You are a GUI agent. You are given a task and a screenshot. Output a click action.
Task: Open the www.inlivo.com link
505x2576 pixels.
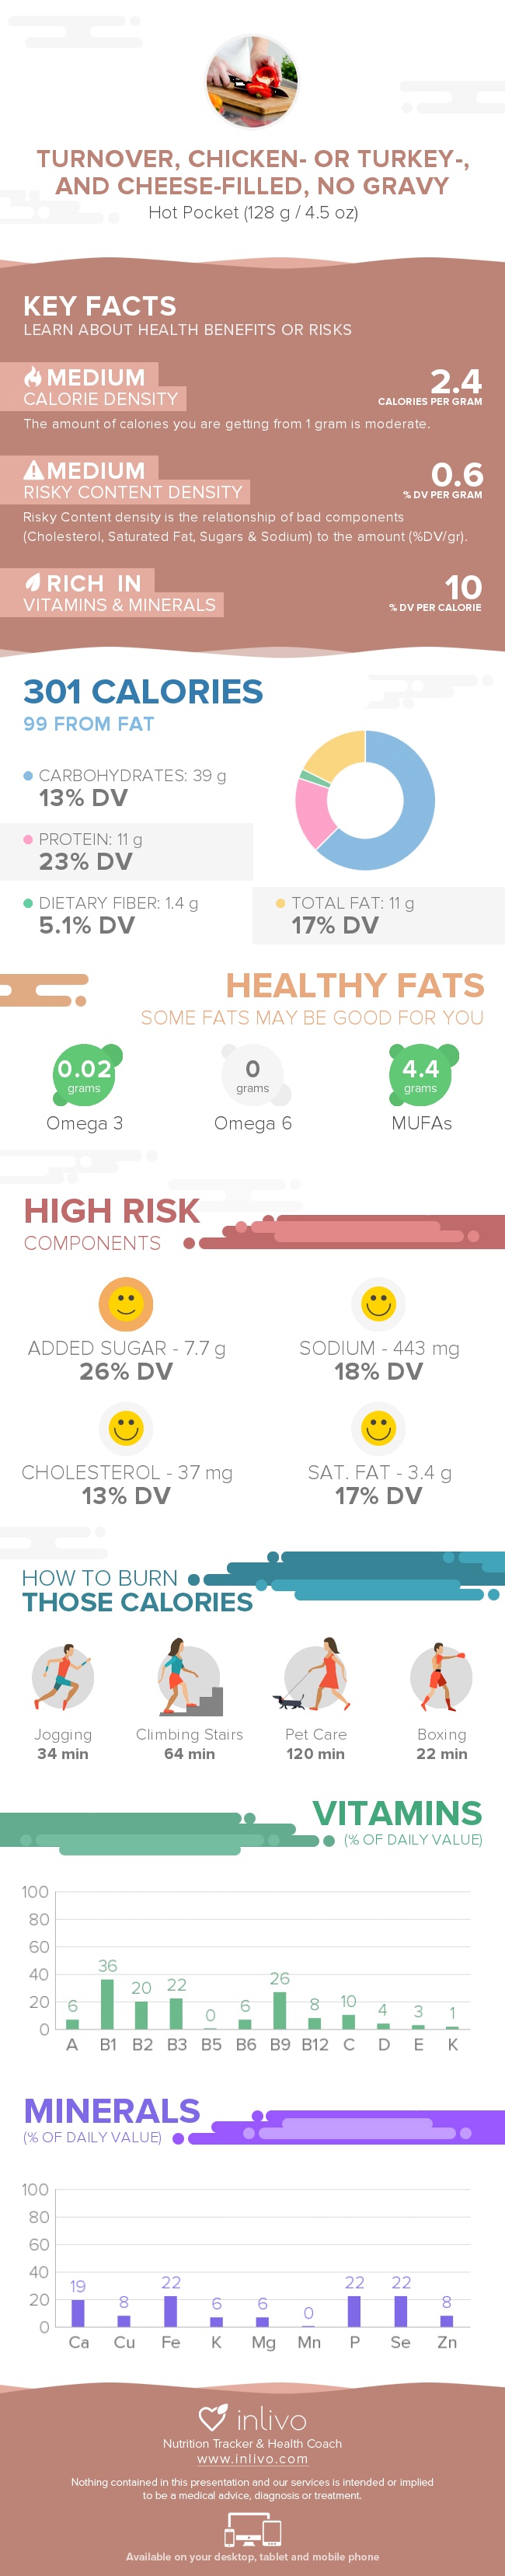[252, 2459]
